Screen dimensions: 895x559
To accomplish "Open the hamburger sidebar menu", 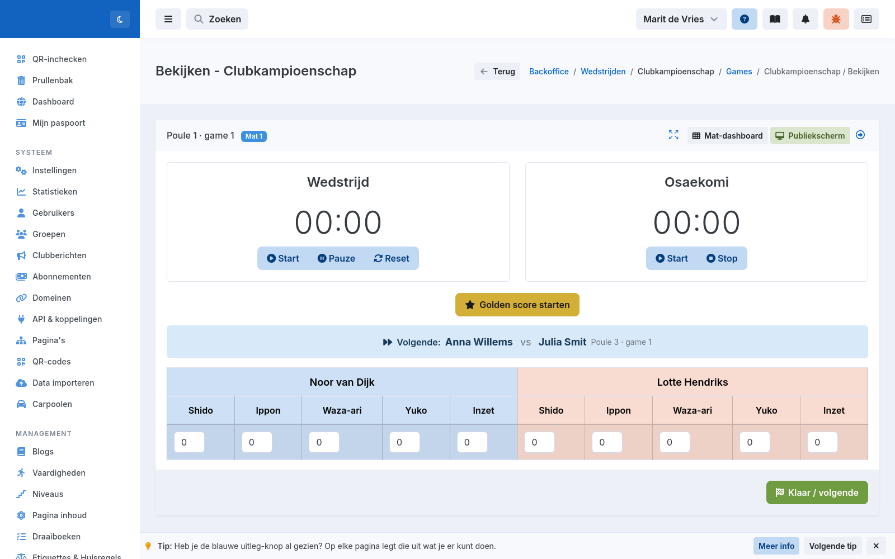I will coord(168,19).
